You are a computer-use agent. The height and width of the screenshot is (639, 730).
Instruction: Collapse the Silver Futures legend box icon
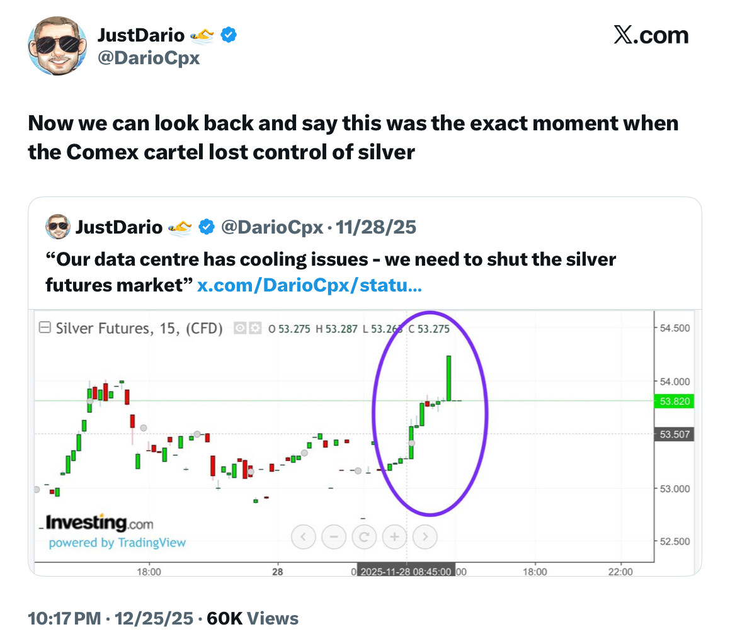[44, 328]
